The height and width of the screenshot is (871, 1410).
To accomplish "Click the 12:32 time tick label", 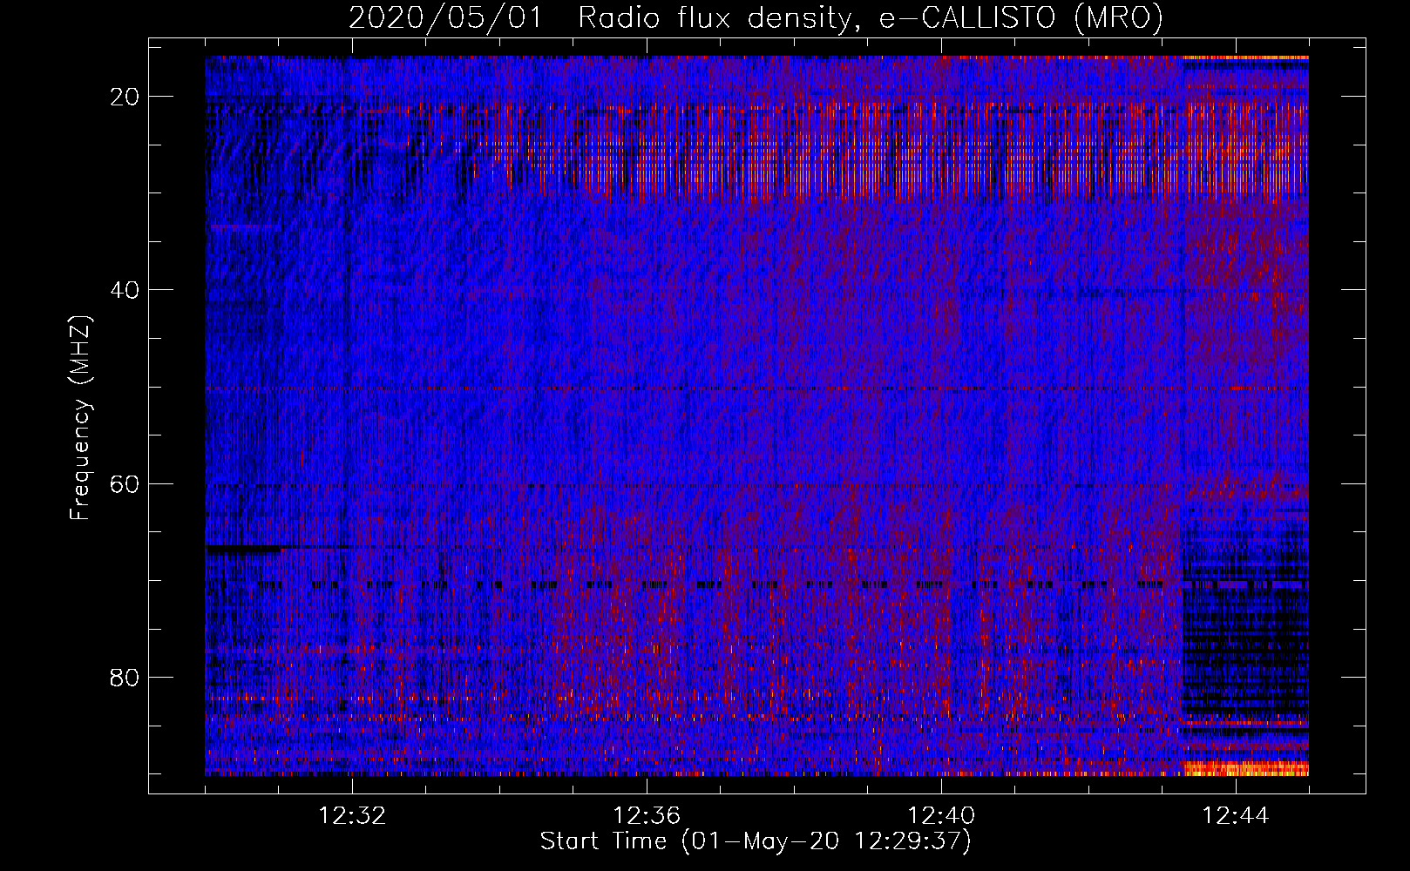I will (x=352, y=816).
